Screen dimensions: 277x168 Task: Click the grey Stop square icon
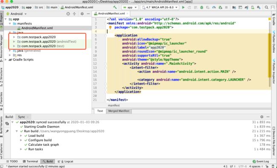tap(226, 7)
